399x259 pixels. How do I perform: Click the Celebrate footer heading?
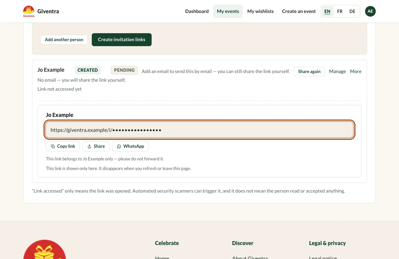click(x=167, y=243)
